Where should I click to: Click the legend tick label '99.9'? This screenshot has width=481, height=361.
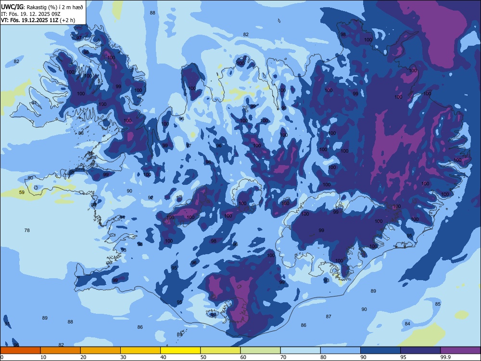tap(445, 357)
